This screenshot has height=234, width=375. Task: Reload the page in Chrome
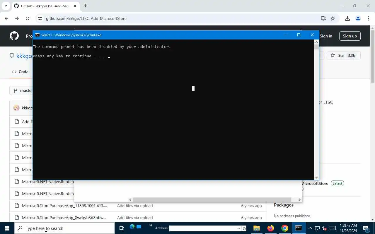pyautogui.click(x=28, y=18)
